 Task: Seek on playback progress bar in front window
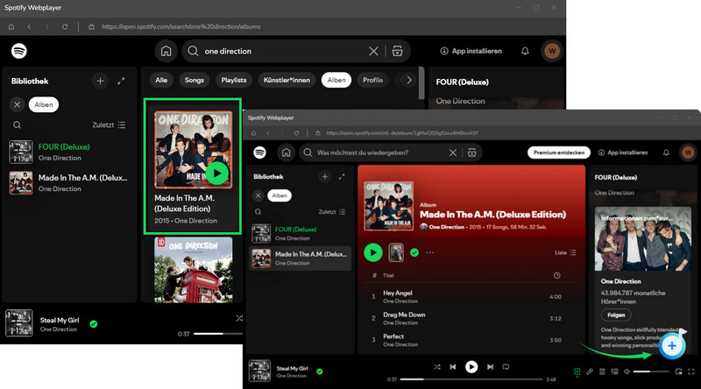pos(471,379)
